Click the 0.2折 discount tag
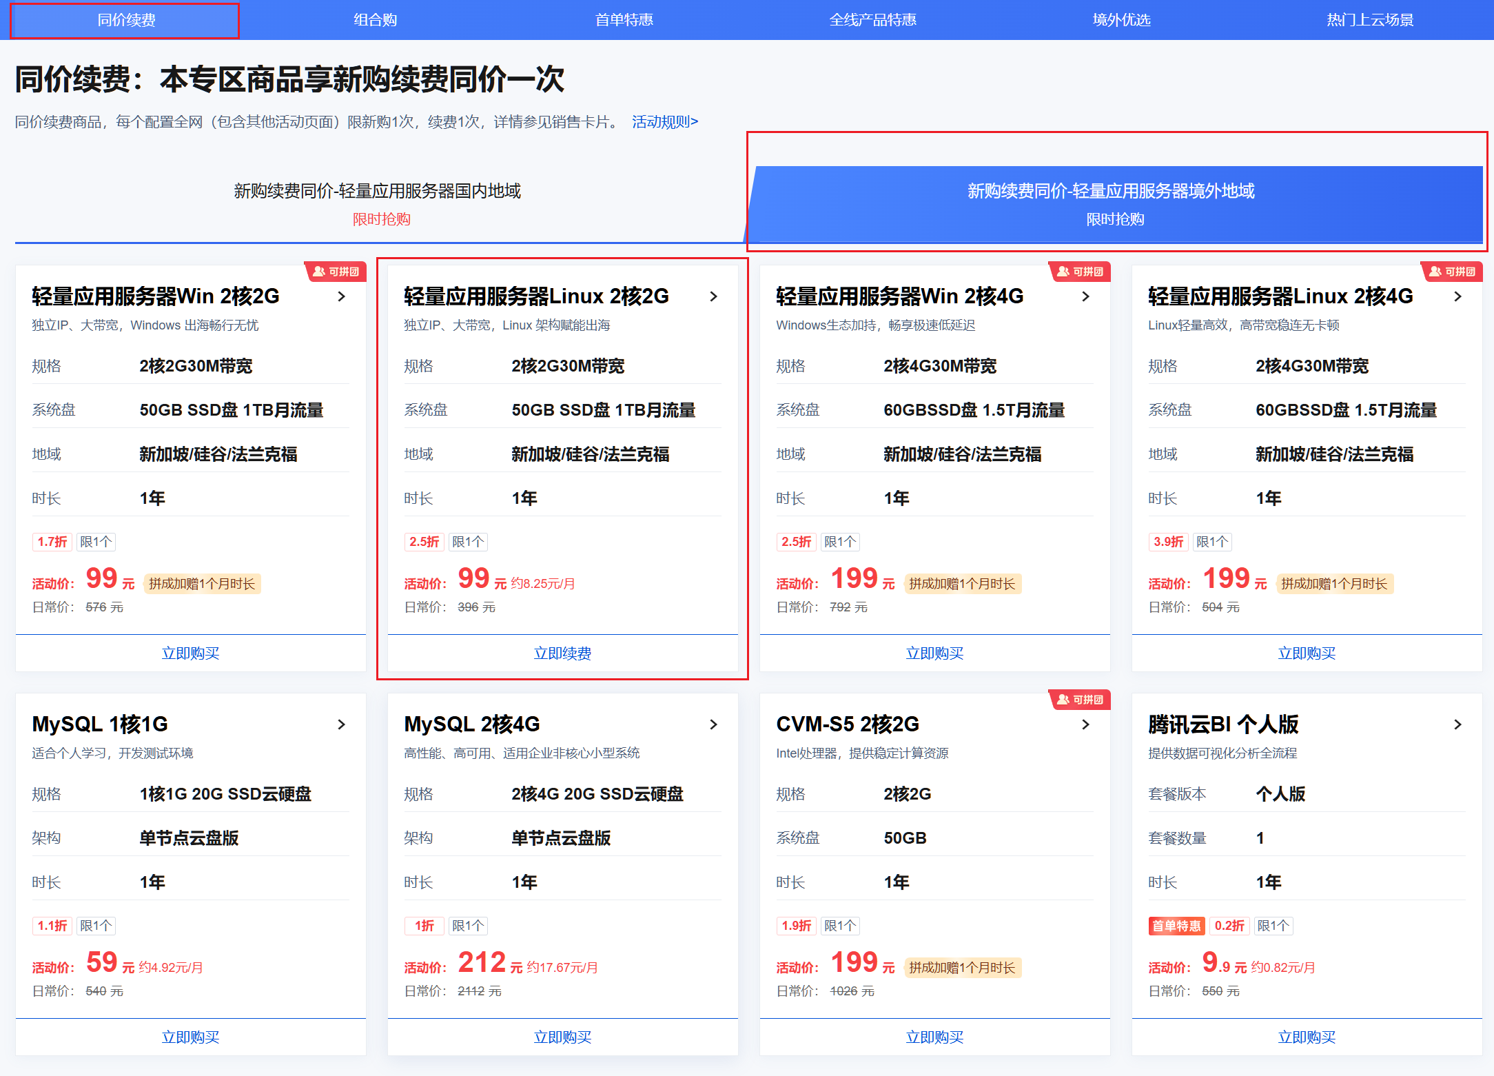The width and height of the screenshot is (1494, 1076). click(x=1229, y=926)
